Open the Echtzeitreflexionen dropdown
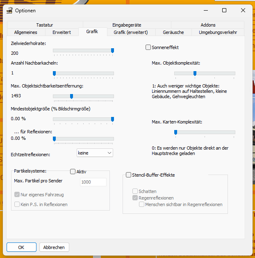255x258 pixels. click(95, 153)
